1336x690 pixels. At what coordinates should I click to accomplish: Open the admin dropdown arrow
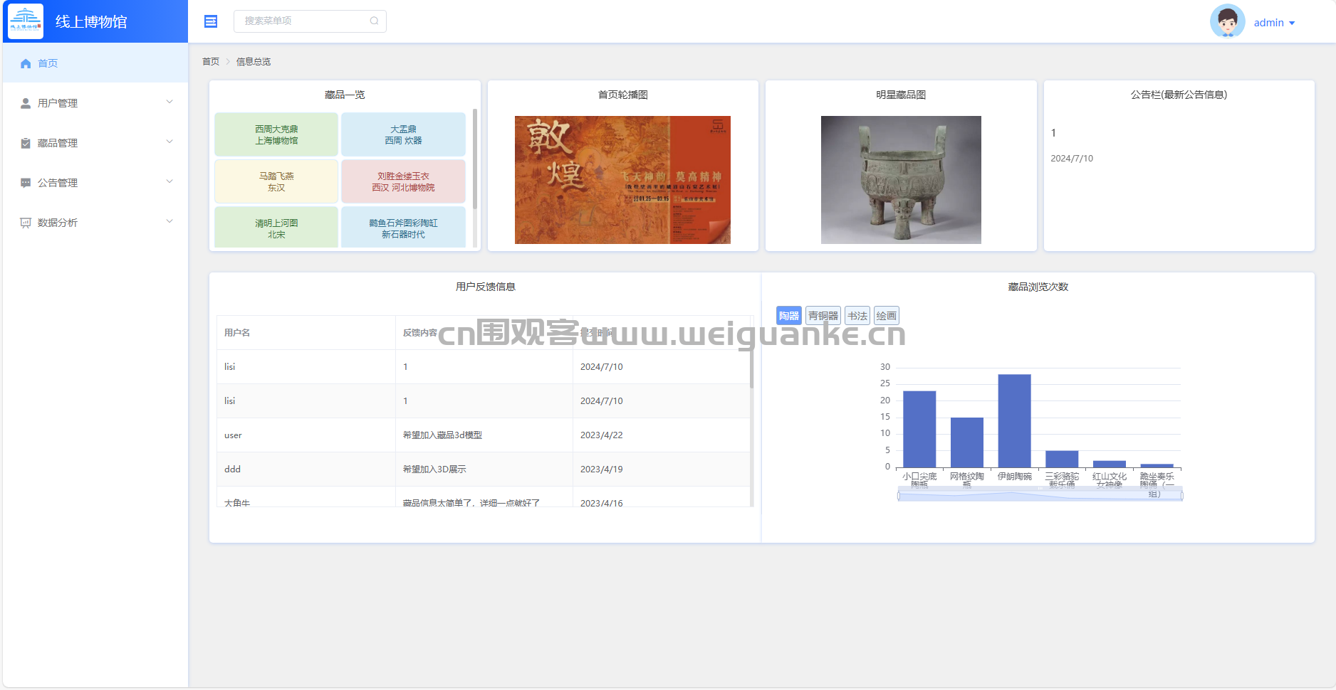coord(1292,23)
